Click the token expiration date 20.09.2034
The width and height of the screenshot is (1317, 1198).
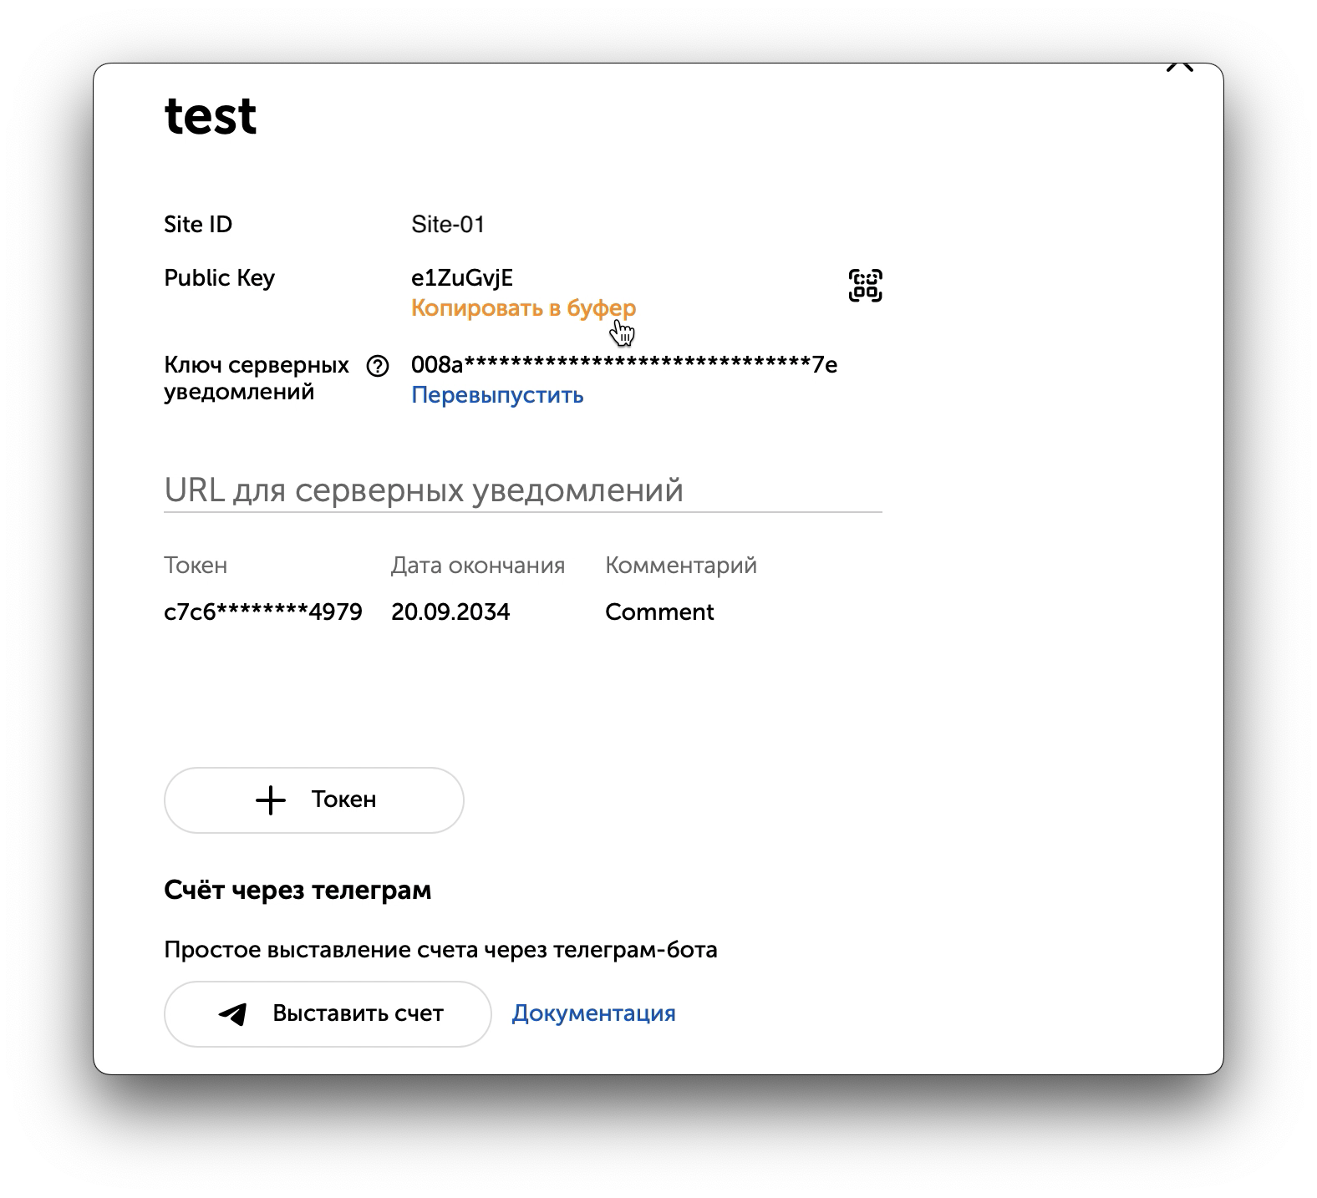tap(451, 612)
